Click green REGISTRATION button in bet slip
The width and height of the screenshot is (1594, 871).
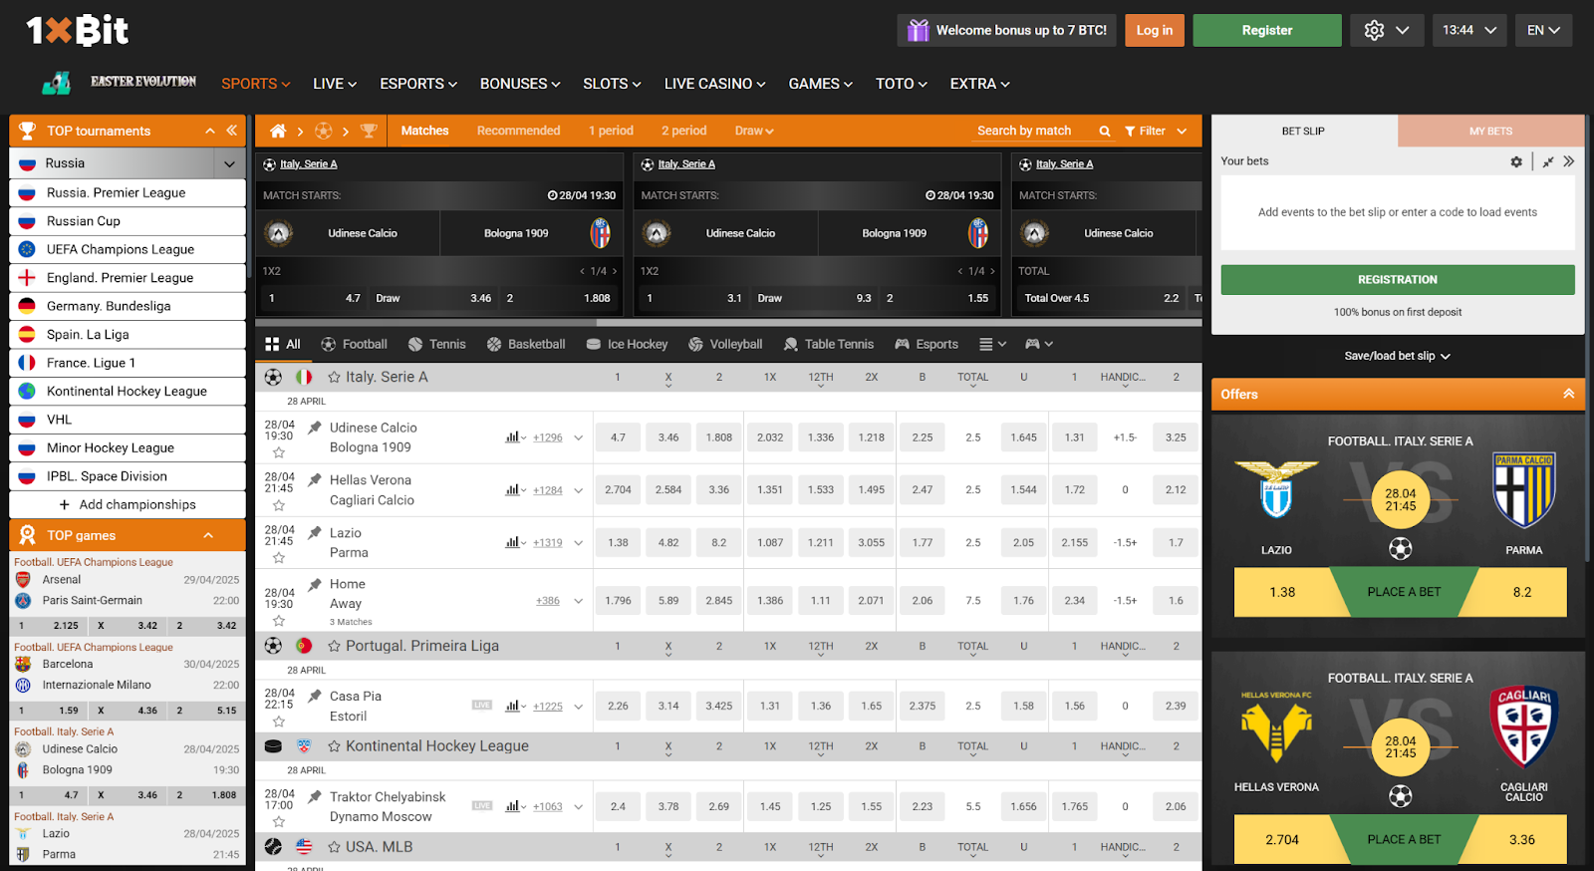(x=1398, y=280)
